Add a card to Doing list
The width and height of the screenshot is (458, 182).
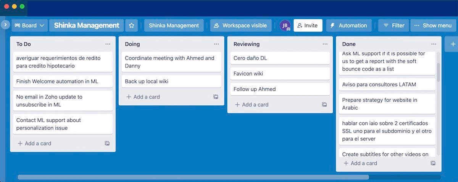coord(143,97)
